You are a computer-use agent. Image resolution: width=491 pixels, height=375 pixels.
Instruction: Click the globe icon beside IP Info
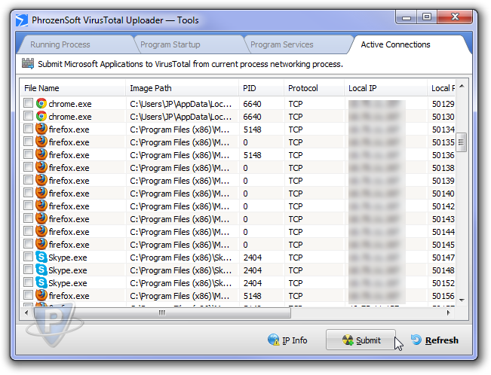(274, 340)
